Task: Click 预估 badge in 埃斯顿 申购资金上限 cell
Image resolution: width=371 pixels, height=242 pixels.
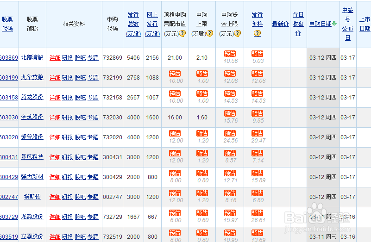Action: tap(230, 193)
